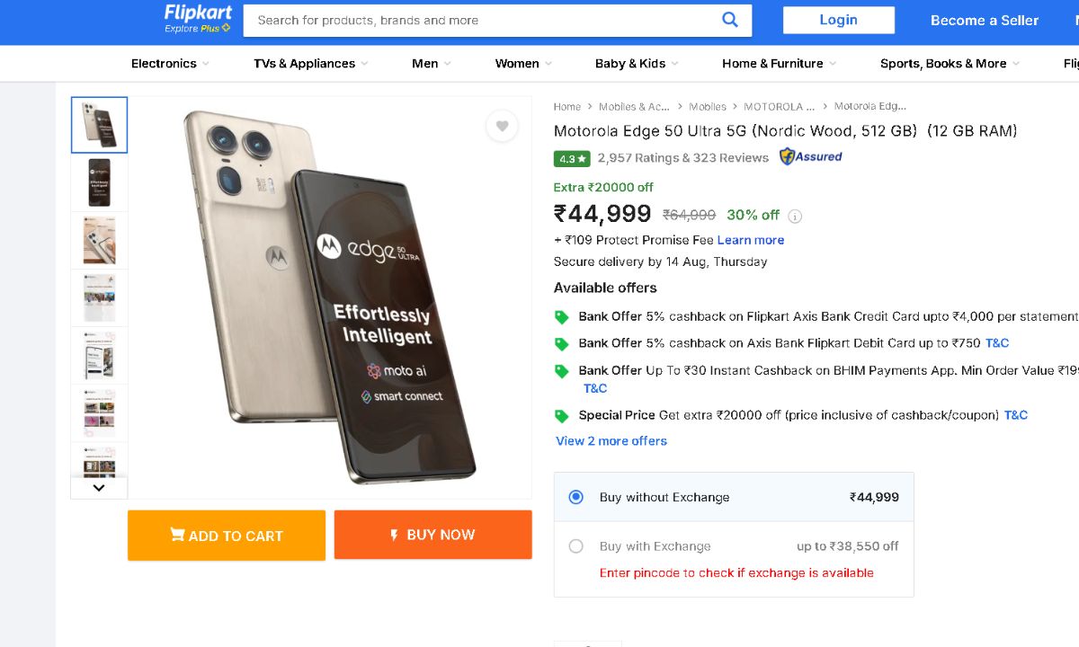Click the price info circle icon
The height and width of the screenshot is (647, 1079).
point(795,216)
